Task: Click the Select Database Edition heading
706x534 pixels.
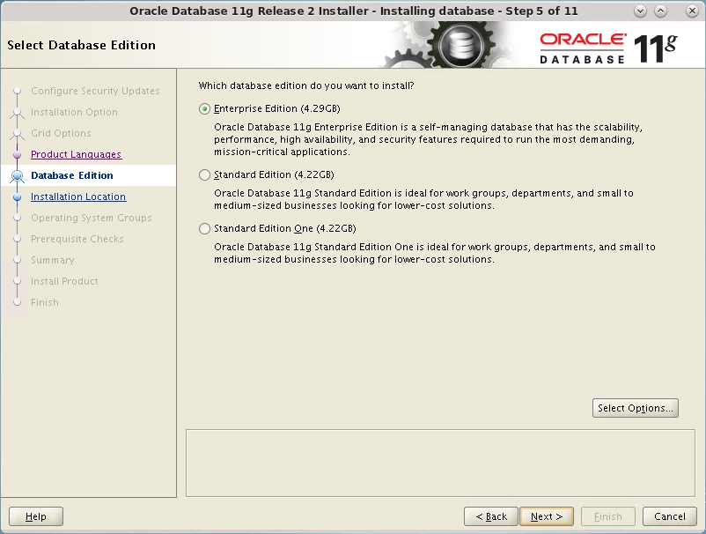Action: 82,45
